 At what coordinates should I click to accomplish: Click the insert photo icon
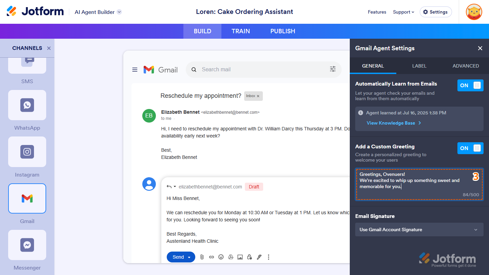click(240, 257)
